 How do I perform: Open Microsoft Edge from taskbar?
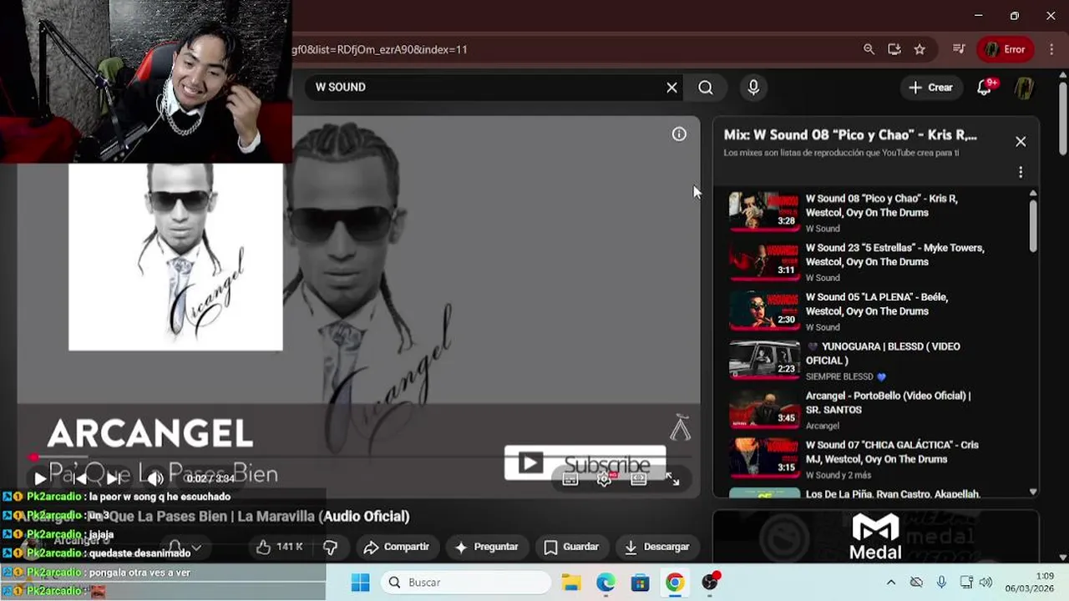click(x=605, y=583)
